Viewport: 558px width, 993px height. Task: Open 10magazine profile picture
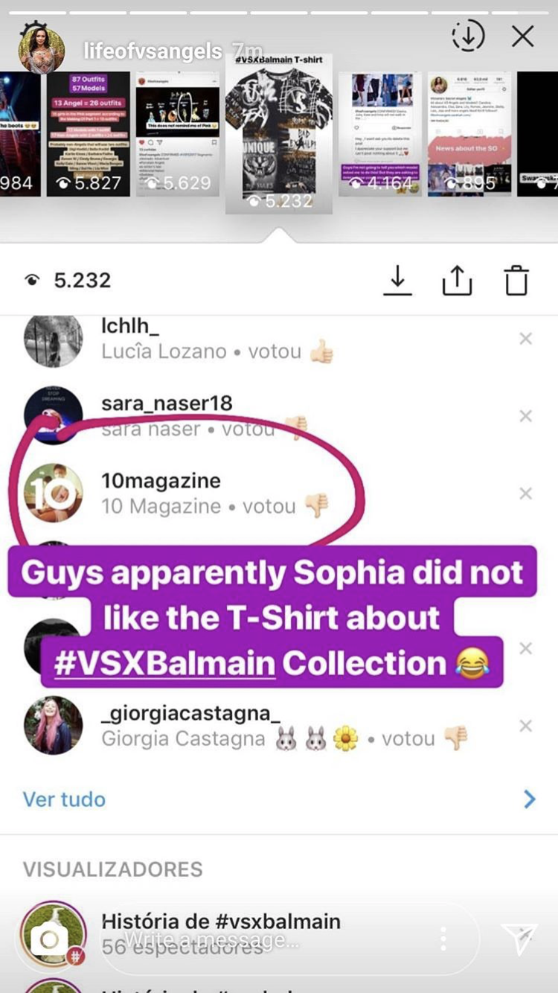(x=53, y=493)
